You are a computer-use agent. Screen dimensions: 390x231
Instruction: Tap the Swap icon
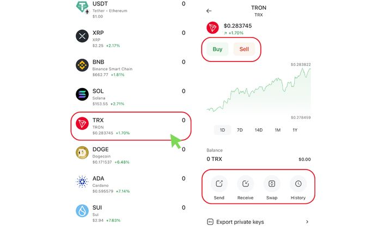tap(272, 184)
